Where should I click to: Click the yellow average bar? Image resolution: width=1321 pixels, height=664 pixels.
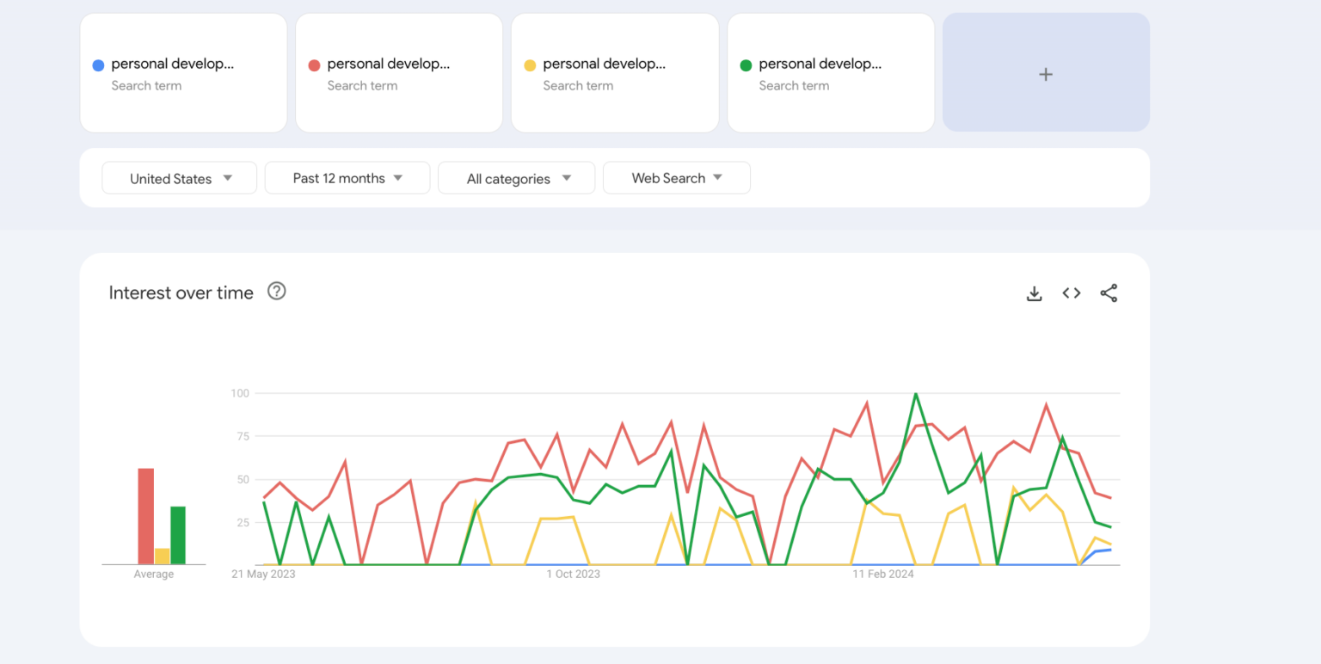[162, 556]
